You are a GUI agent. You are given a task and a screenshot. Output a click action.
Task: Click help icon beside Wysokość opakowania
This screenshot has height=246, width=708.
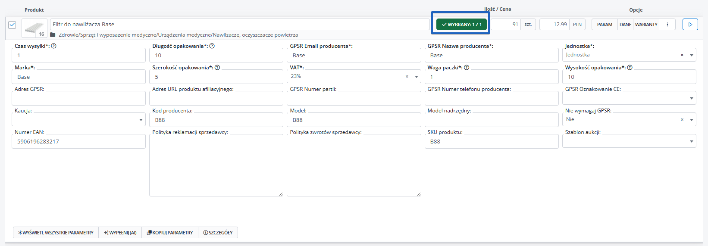tap(630, 68)
